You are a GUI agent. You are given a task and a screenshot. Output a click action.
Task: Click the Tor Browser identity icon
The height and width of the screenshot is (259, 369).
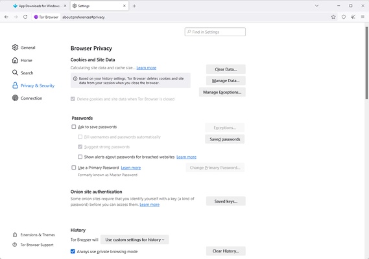[36, 17]
